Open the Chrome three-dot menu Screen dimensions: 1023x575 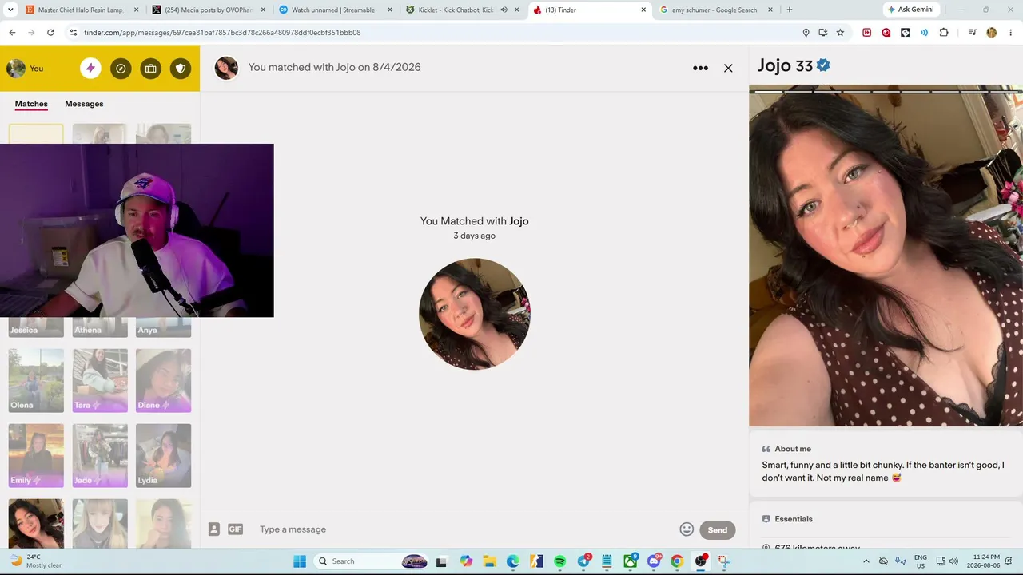click(x=1011, y=33)
